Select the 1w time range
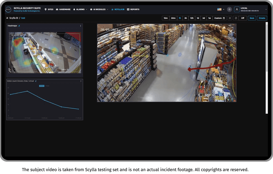 coord(209,18)
